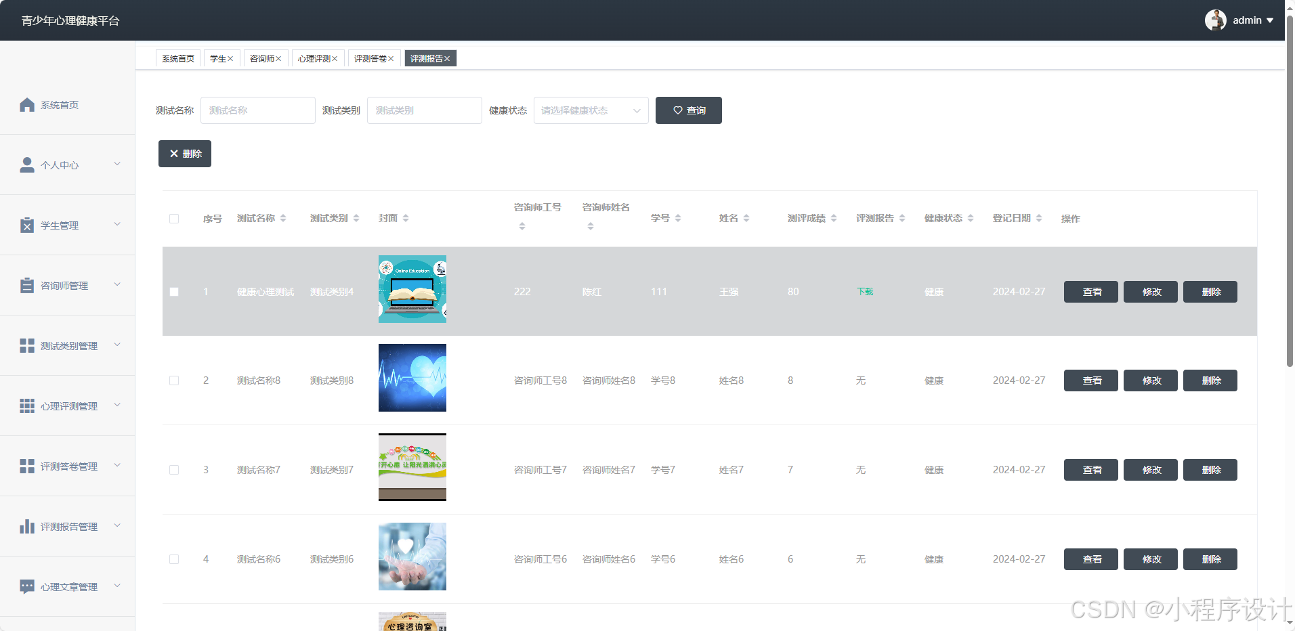The width and height of the screenshot is (1295, 631).
Task: Sort table by 测评成绩 column arrows
Action: point(834,218)
